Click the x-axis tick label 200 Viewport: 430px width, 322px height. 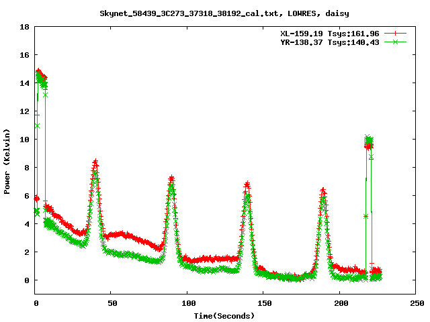(341, 303)
